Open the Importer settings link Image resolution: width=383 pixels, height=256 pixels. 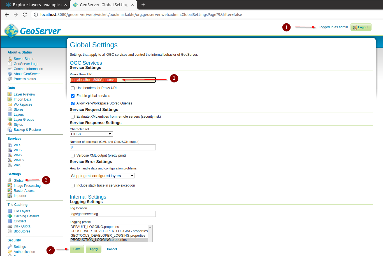pyautogui.click(x=20, y=196)
